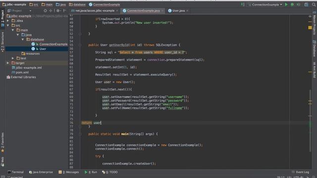
Task: Toggle the Database tool window
Action: (315, 48)
